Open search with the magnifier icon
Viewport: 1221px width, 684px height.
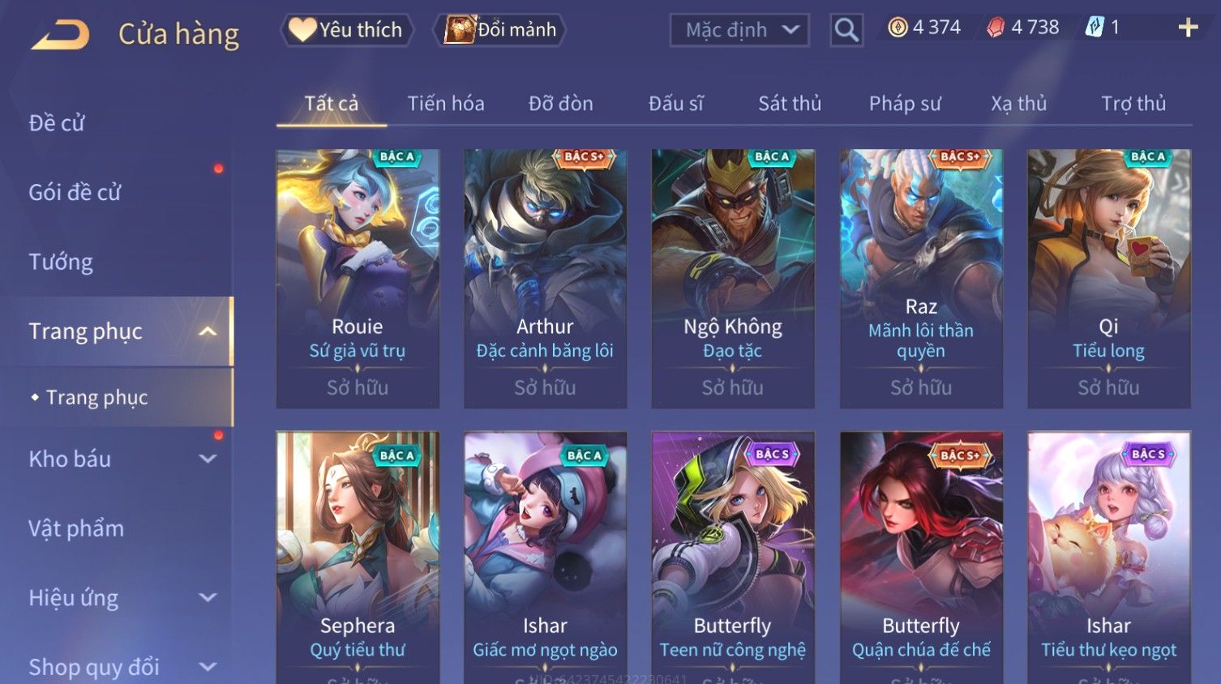point(846,30)
